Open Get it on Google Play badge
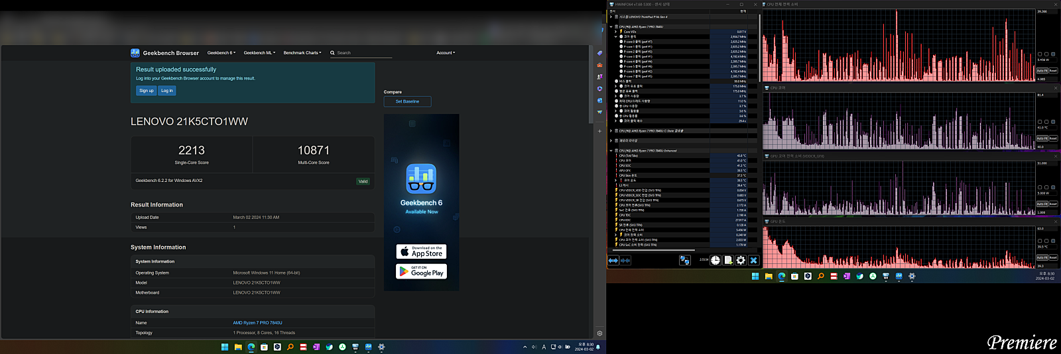 coord(422,271)
